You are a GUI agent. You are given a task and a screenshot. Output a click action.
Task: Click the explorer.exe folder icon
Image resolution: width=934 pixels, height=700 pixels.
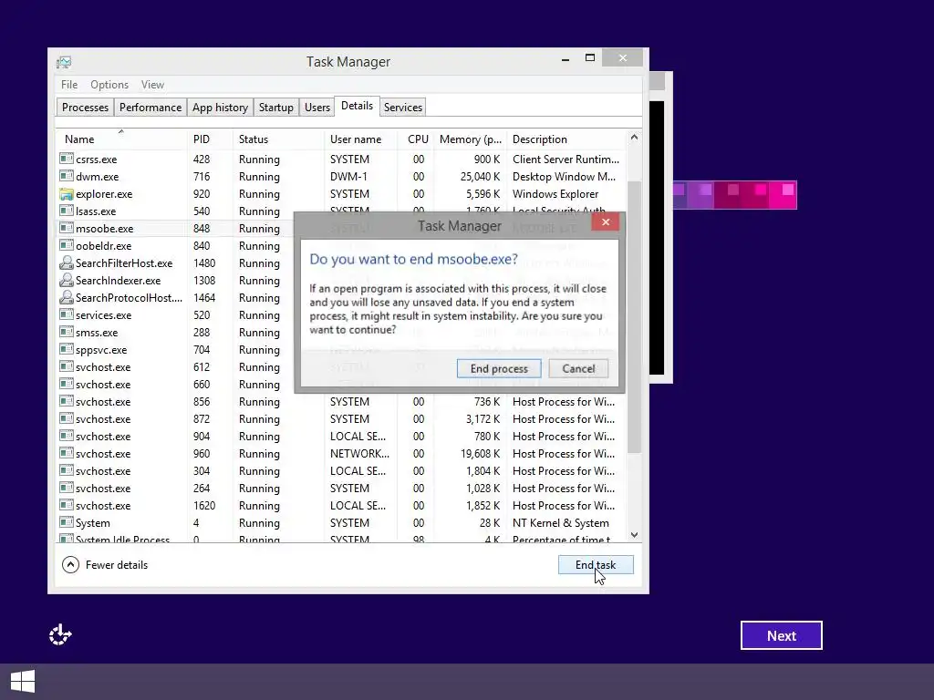66,193
